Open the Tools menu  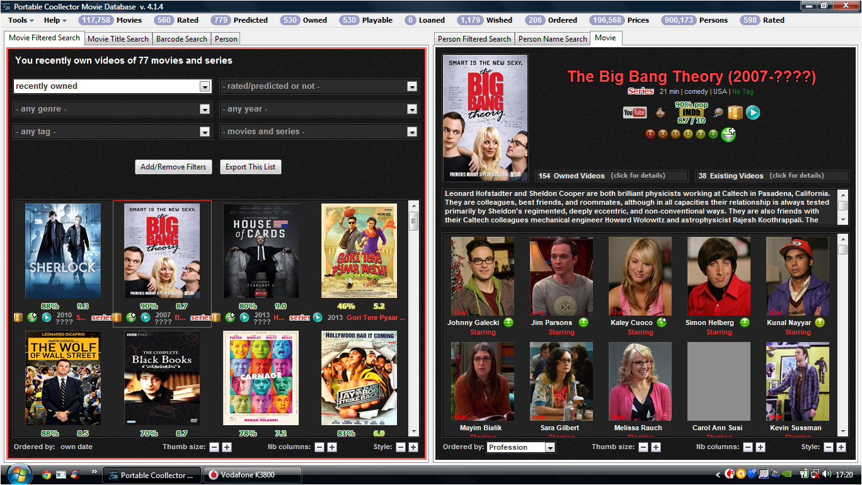tap(21, 20)
